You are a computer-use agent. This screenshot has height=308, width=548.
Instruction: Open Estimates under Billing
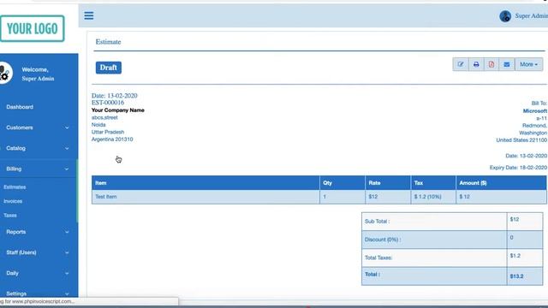(15, 187)
